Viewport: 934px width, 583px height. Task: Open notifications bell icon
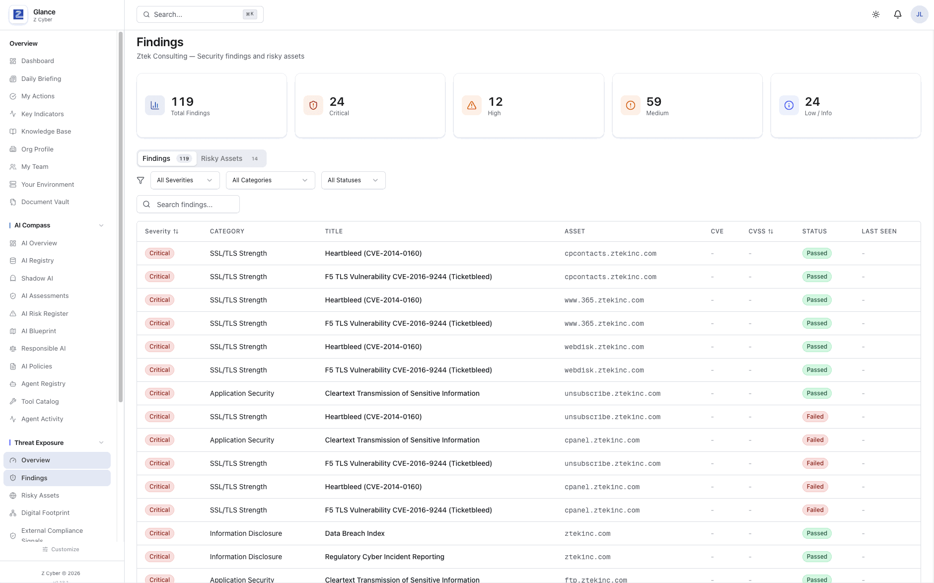pyautogui.click(x=898, y=14)
